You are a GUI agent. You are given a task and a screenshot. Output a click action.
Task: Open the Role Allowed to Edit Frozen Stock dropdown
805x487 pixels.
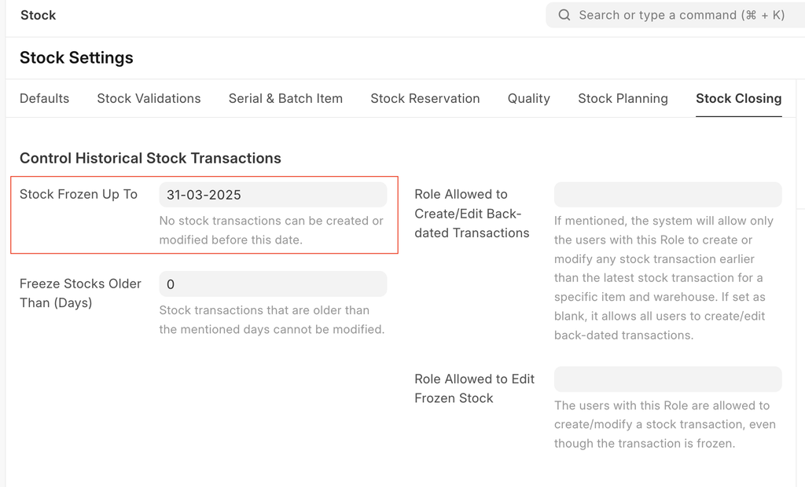point(667,379)
